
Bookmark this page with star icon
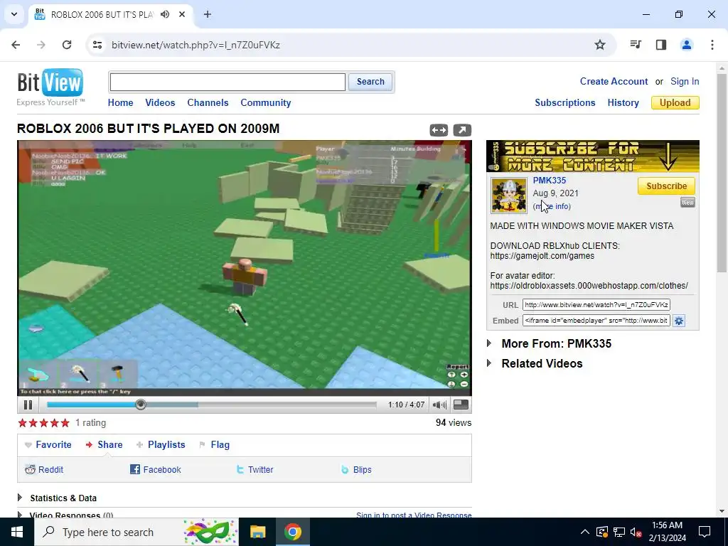(600, 45)
